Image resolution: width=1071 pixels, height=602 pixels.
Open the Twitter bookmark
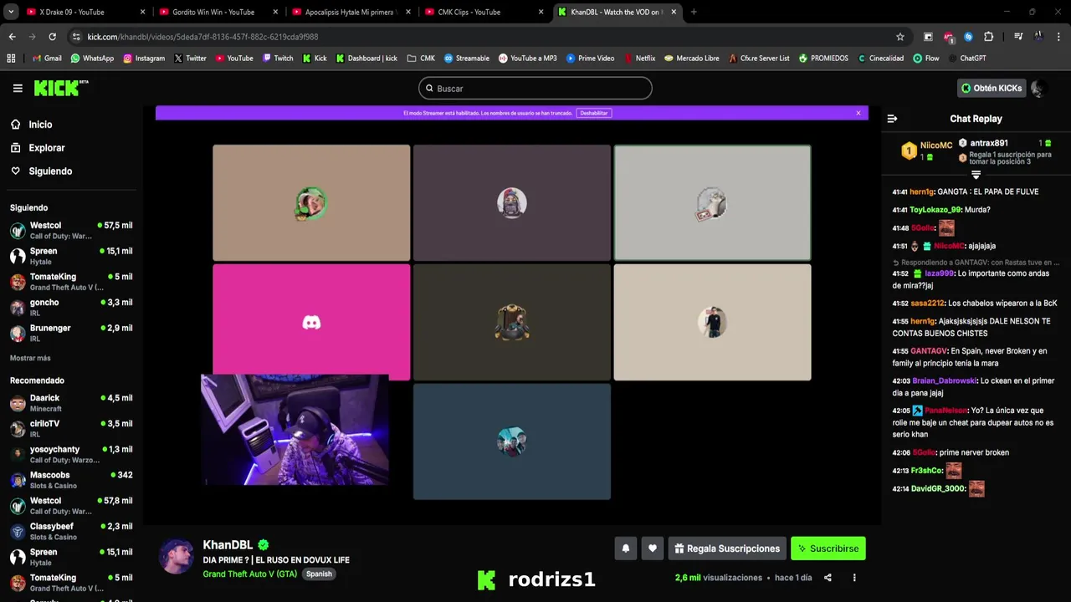pyautogui.click(x=190, y=59)
